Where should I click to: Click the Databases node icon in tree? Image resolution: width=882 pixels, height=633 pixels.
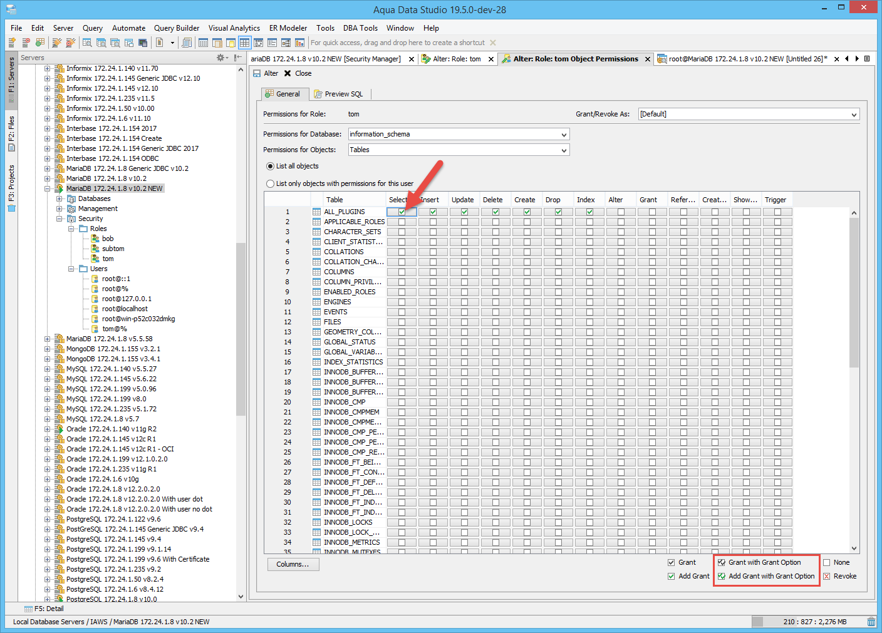(x=71, y=198)
